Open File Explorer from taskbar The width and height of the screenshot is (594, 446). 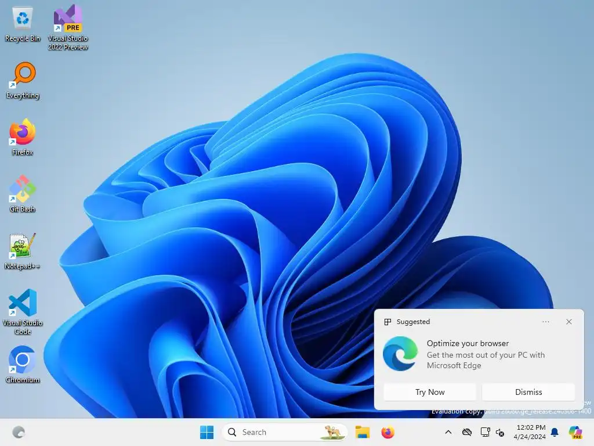tap(362, 432)
